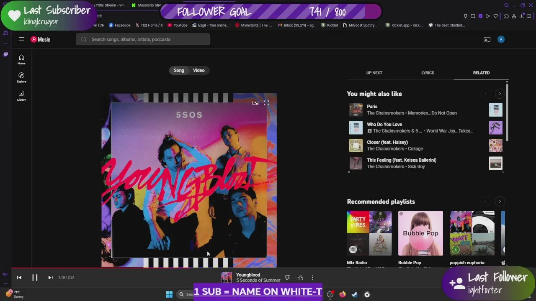Open the LYRICS tab
The width and height of the screenshot is (536, 301).
pyautogui.click(x=428, y=73)
